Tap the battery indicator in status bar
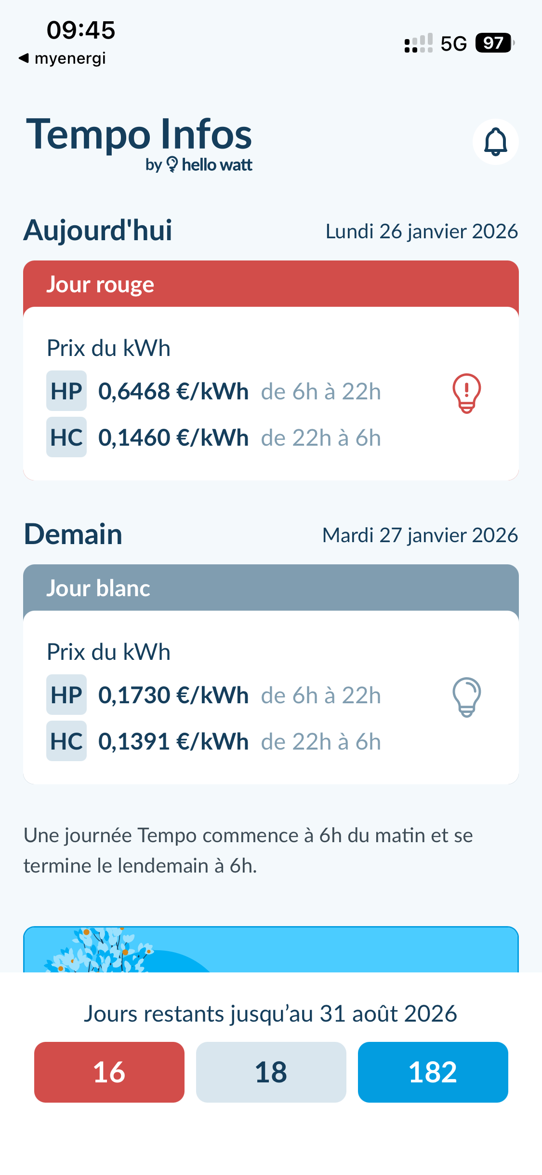 (494, 43)
